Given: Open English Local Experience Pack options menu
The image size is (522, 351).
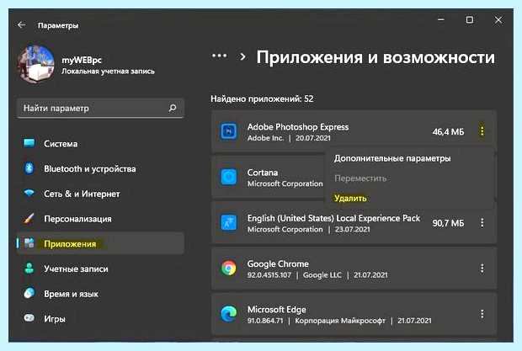Looking at the screenshot, I should tap(482, 222).
